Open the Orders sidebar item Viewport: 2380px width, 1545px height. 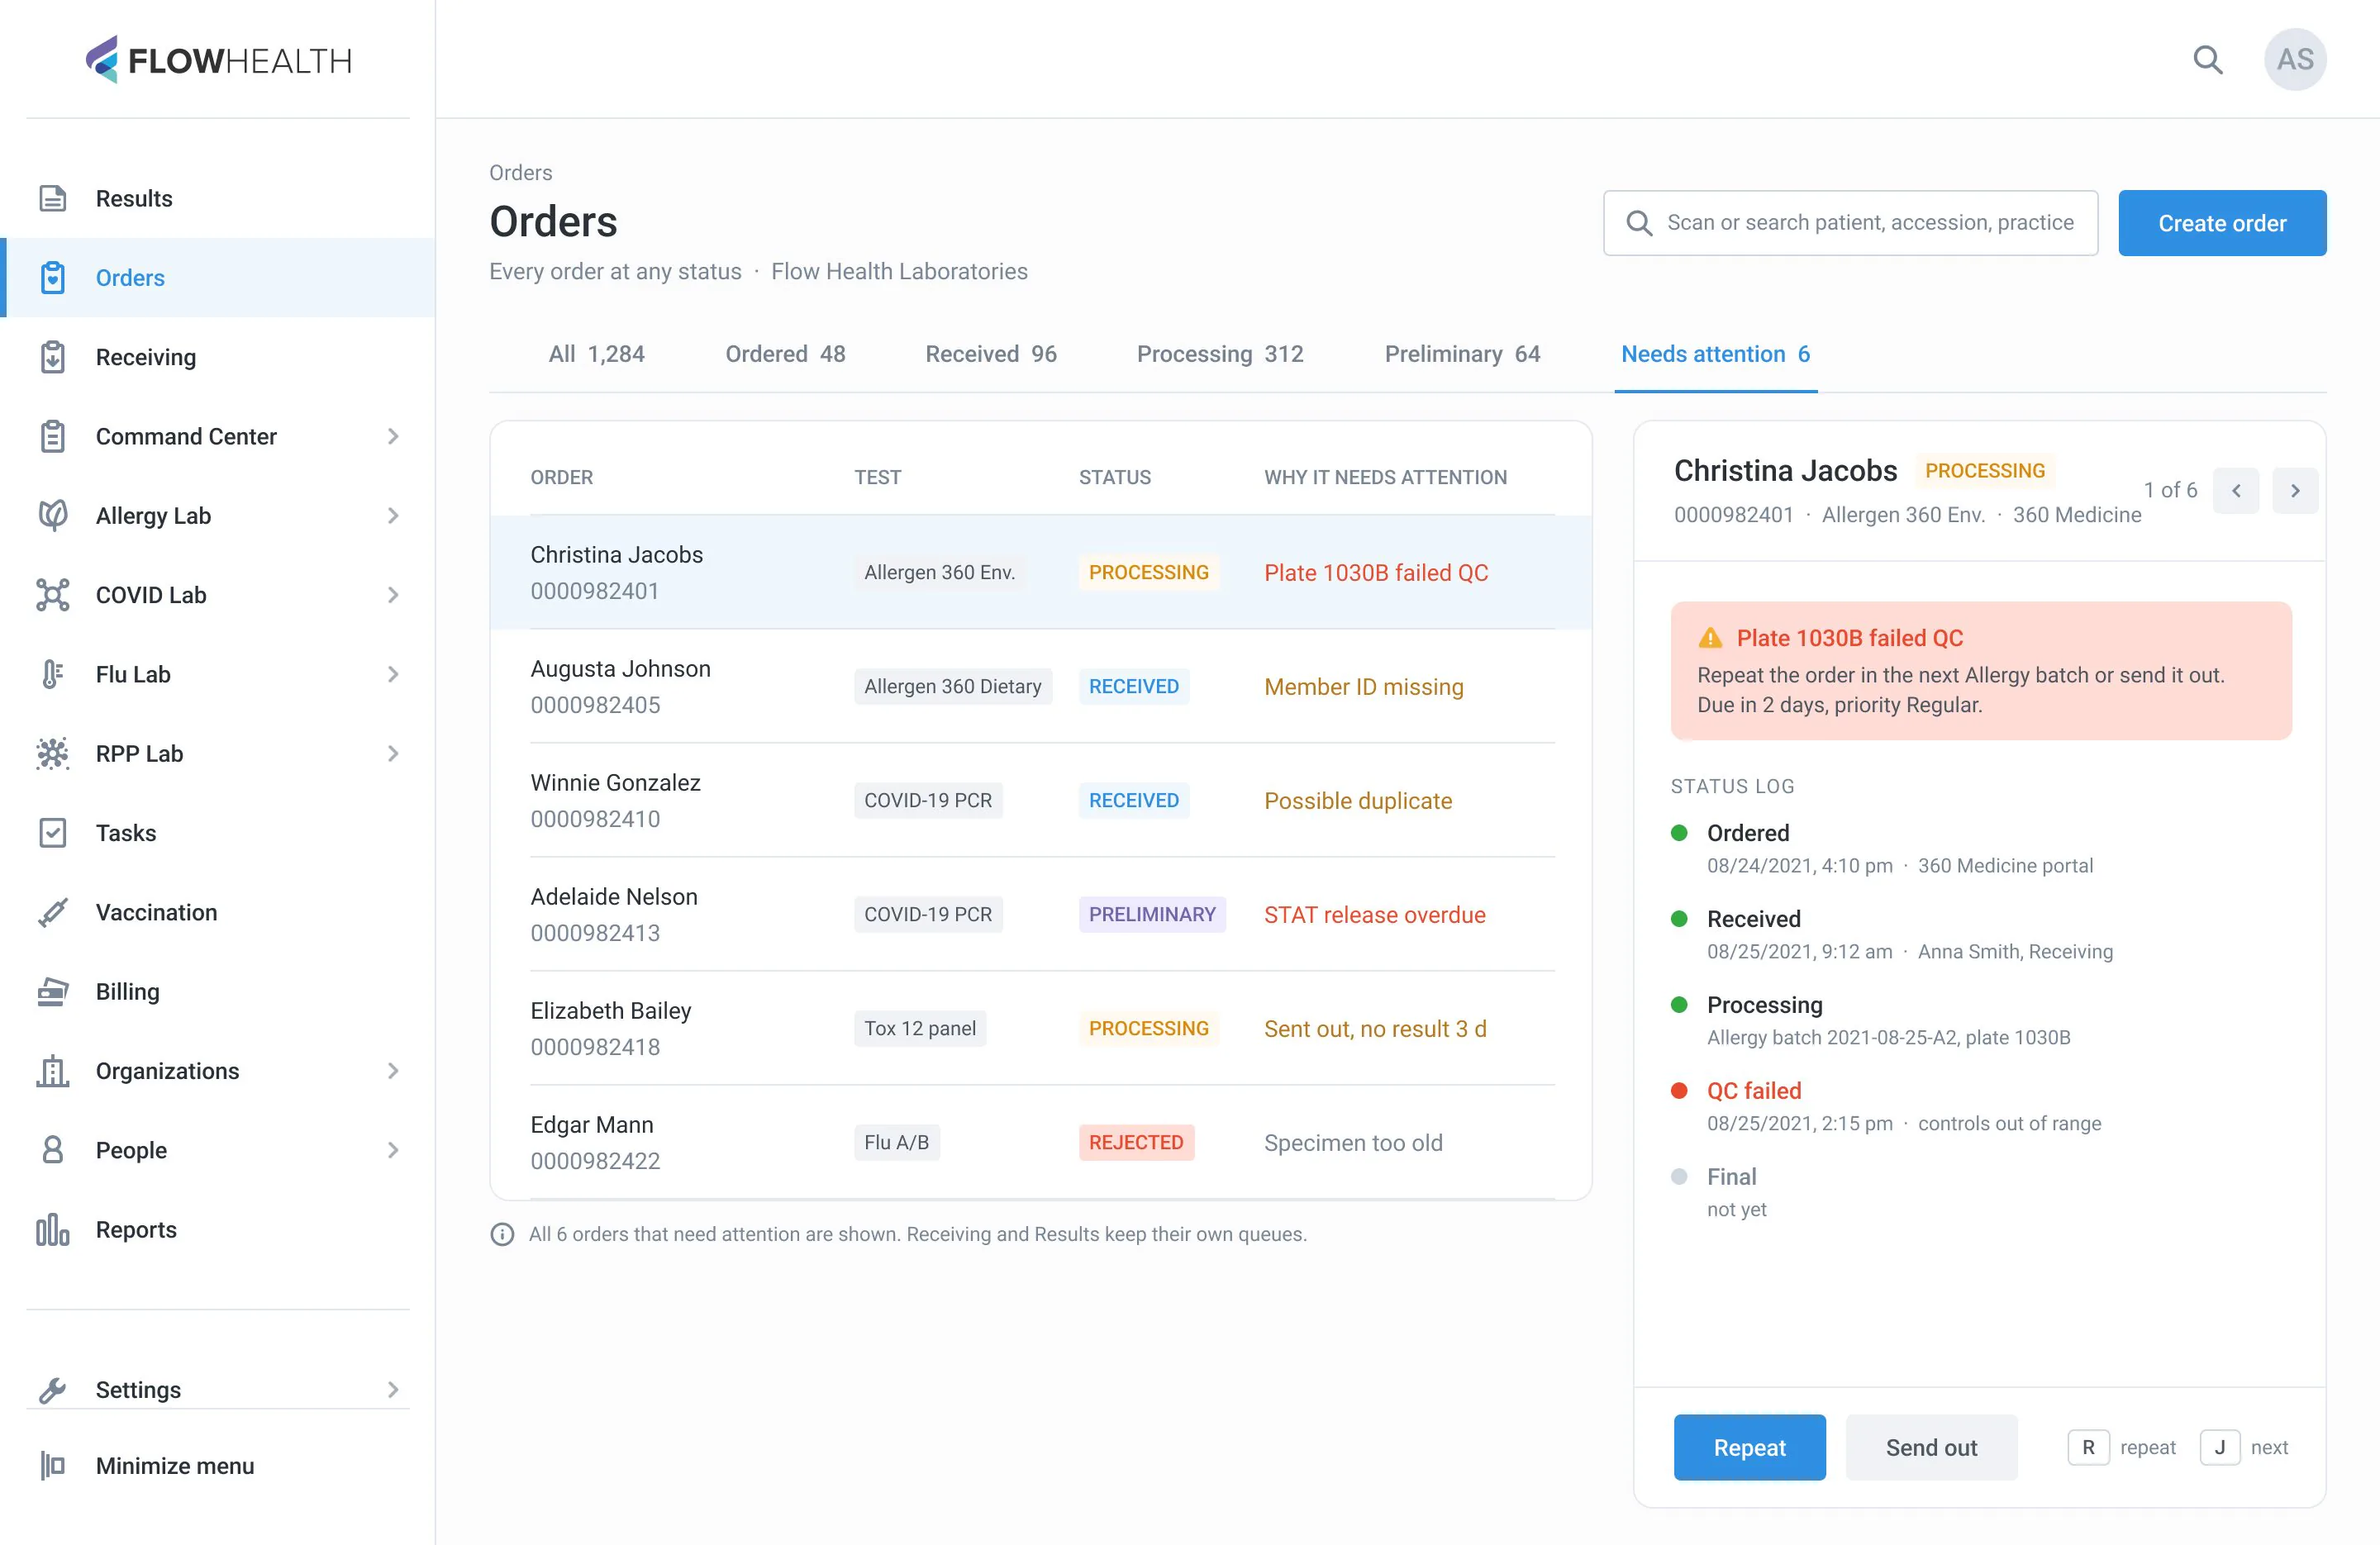coord(218,277)
